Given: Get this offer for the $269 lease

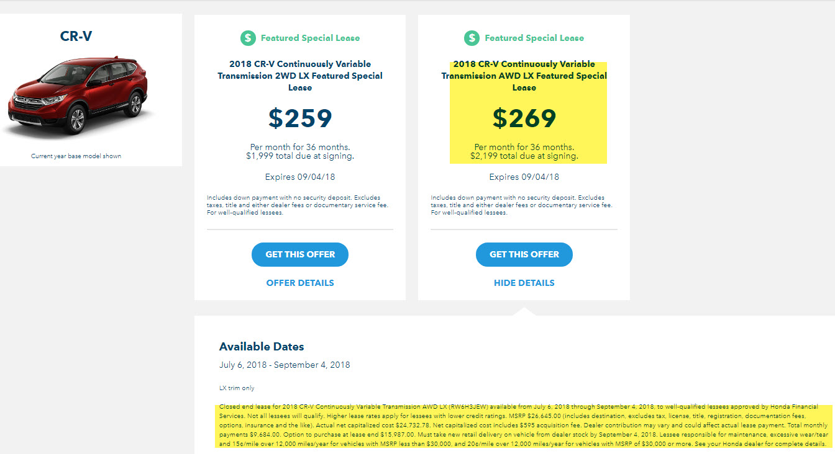Looking at the screenshot, I should click(x=524, y=254).
